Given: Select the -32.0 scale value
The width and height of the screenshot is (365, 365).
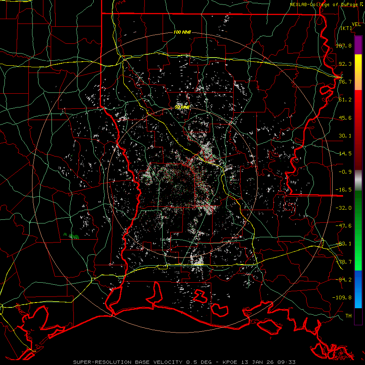Looking at the screenshot, I should click(x=344, y=208).
